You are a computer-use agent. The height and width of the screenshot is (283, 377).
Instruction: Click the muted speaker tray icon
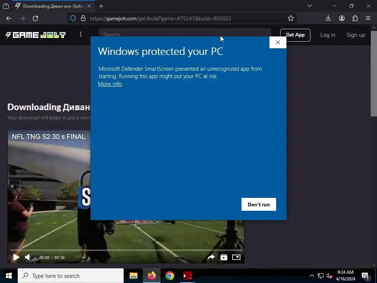click(x=329, y=276)
